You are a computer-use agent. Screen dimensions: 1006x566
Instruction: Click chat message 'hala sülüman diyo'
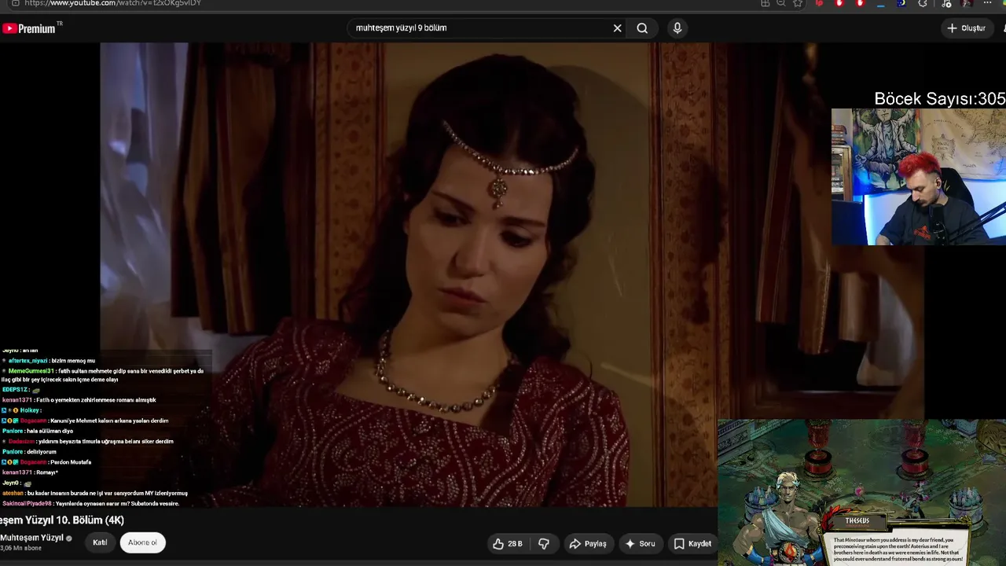click(50, 431)
